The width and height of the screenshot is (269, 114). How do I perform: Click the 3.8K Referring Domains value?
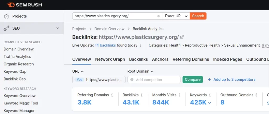pyautogui.click(x=84, y=102)
